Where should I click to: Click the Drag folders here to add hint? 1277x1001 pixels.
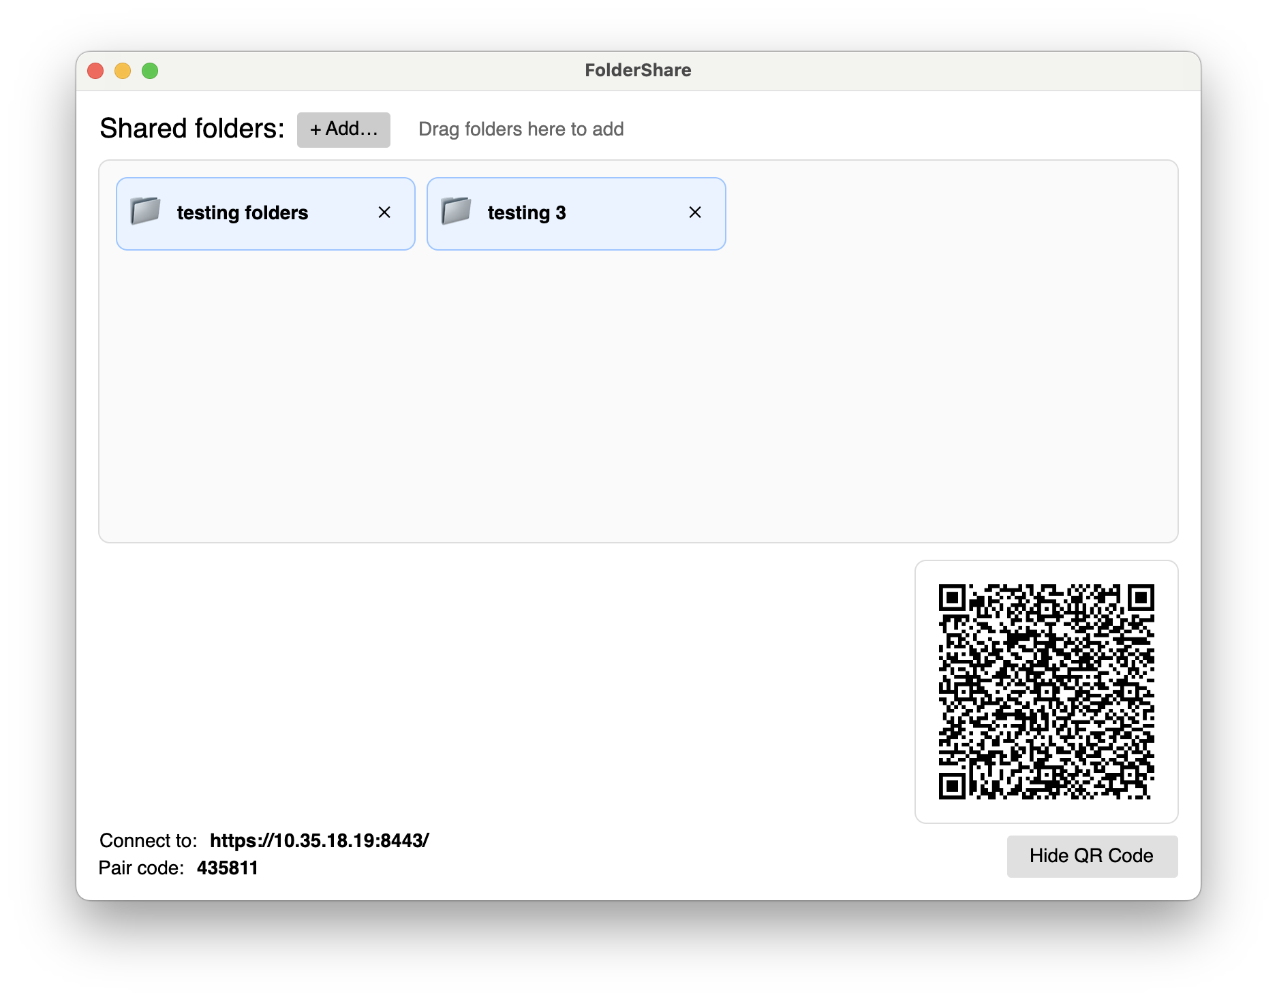[521, 129]
